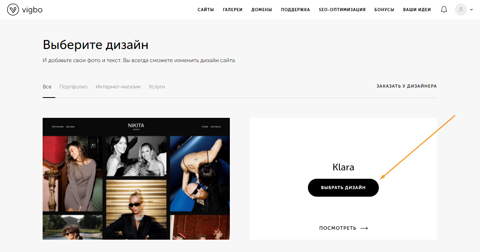Open the notifications bell
The height and width of the screenshot is (252, 480).
pos(444,10)
